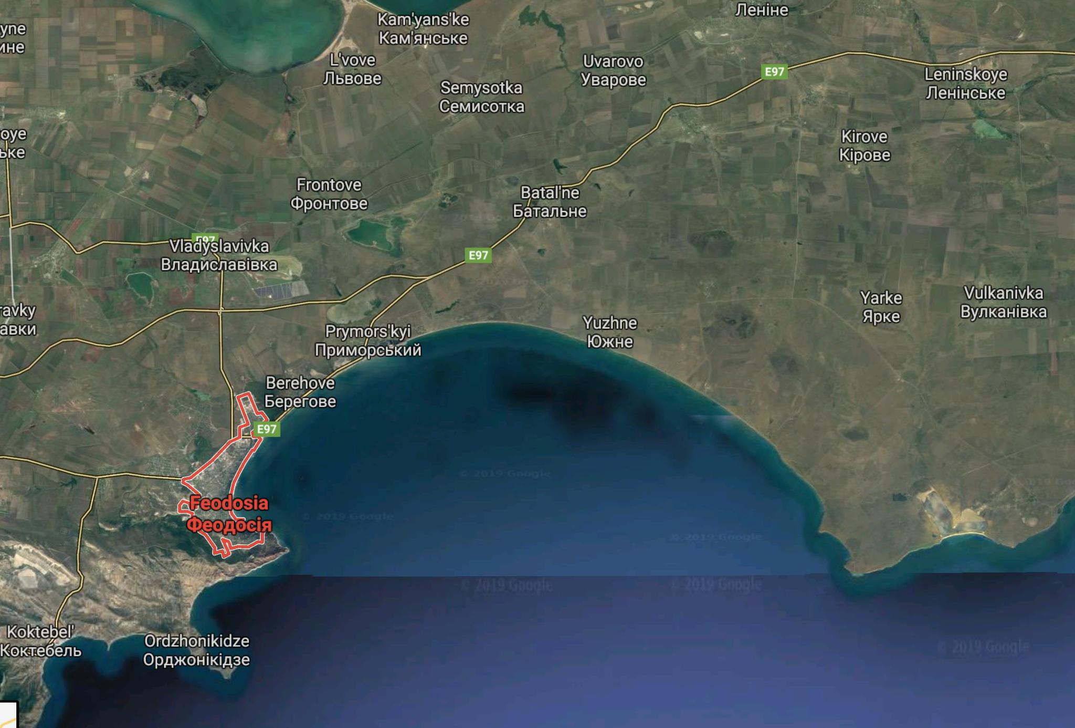Image resolution: width=1075 pixels, height=728 pixels.
Task: Click the E97 shield next to Berehove
Action: 267,429
